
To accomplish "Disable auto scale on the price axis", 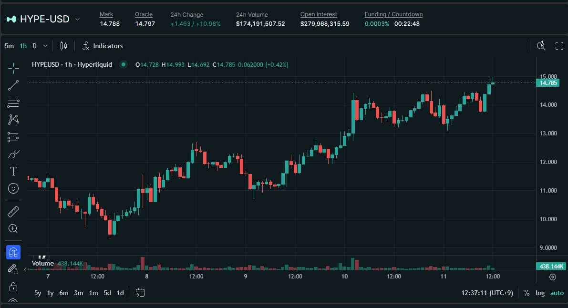I will [x=557, y=293].
